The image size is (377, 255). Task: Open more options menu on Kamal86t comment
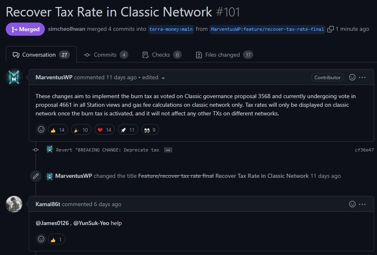362,204
